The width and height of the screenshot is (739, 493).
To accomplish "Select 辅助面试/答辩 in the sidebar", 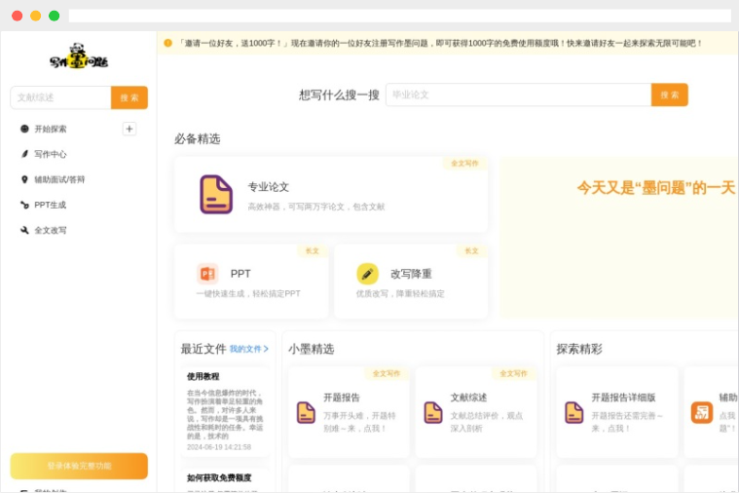I will (58, 179).
